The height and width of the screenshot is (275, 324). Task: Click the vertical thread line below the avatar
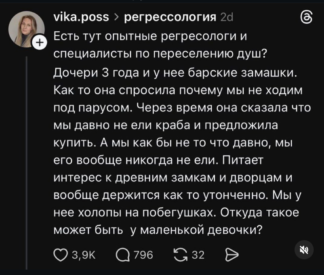tap(27, 162)
